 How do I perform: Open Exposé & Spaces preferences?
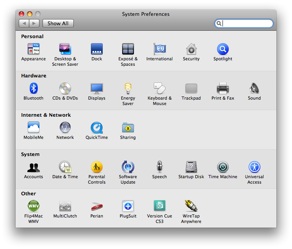pos(128,49)
